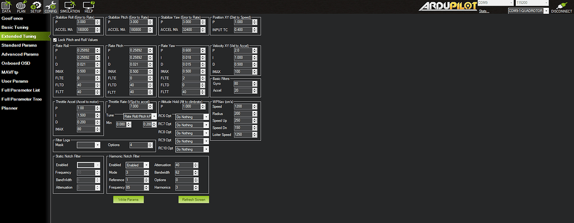Click the WPNav Radius stepper arrows
The height and width of the screenshot is (223, 574).
pyautogui.click(x=255, y=114)
